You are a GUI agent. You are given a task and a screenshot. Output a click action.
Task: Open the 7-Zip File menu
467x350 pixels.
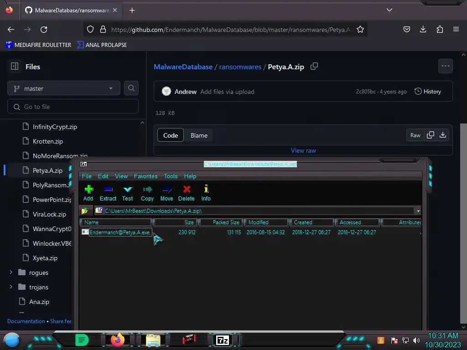coord(87,176)
